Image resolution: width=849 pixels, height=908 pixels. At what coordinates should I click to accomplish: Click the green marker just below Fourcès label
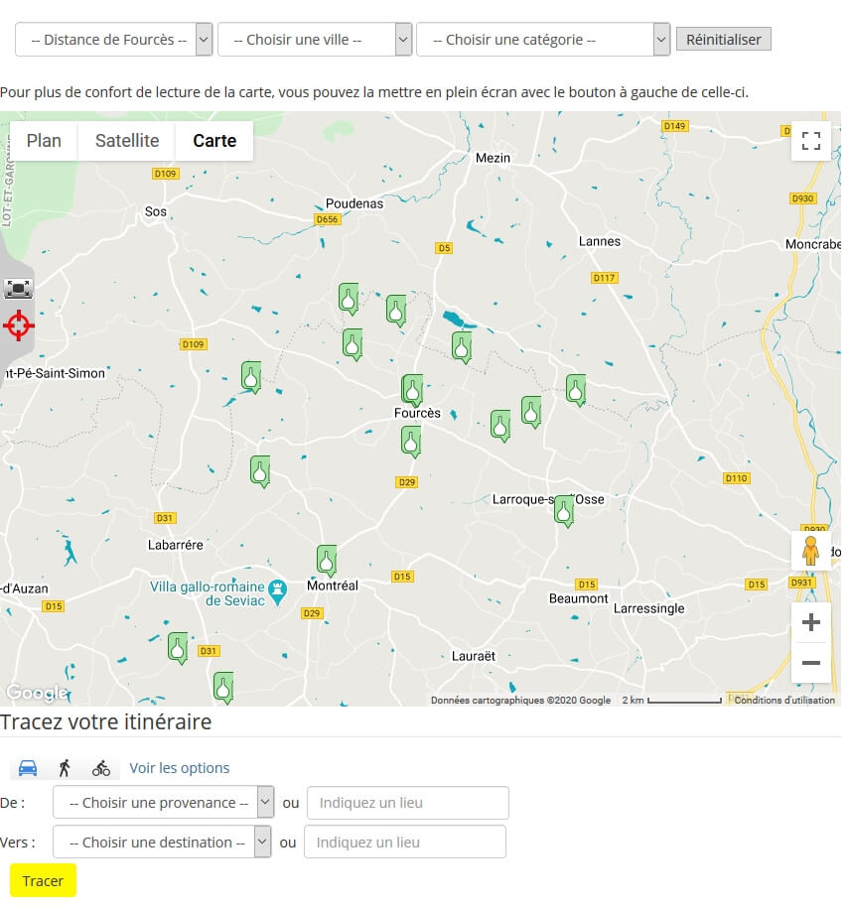pos(411,443)
